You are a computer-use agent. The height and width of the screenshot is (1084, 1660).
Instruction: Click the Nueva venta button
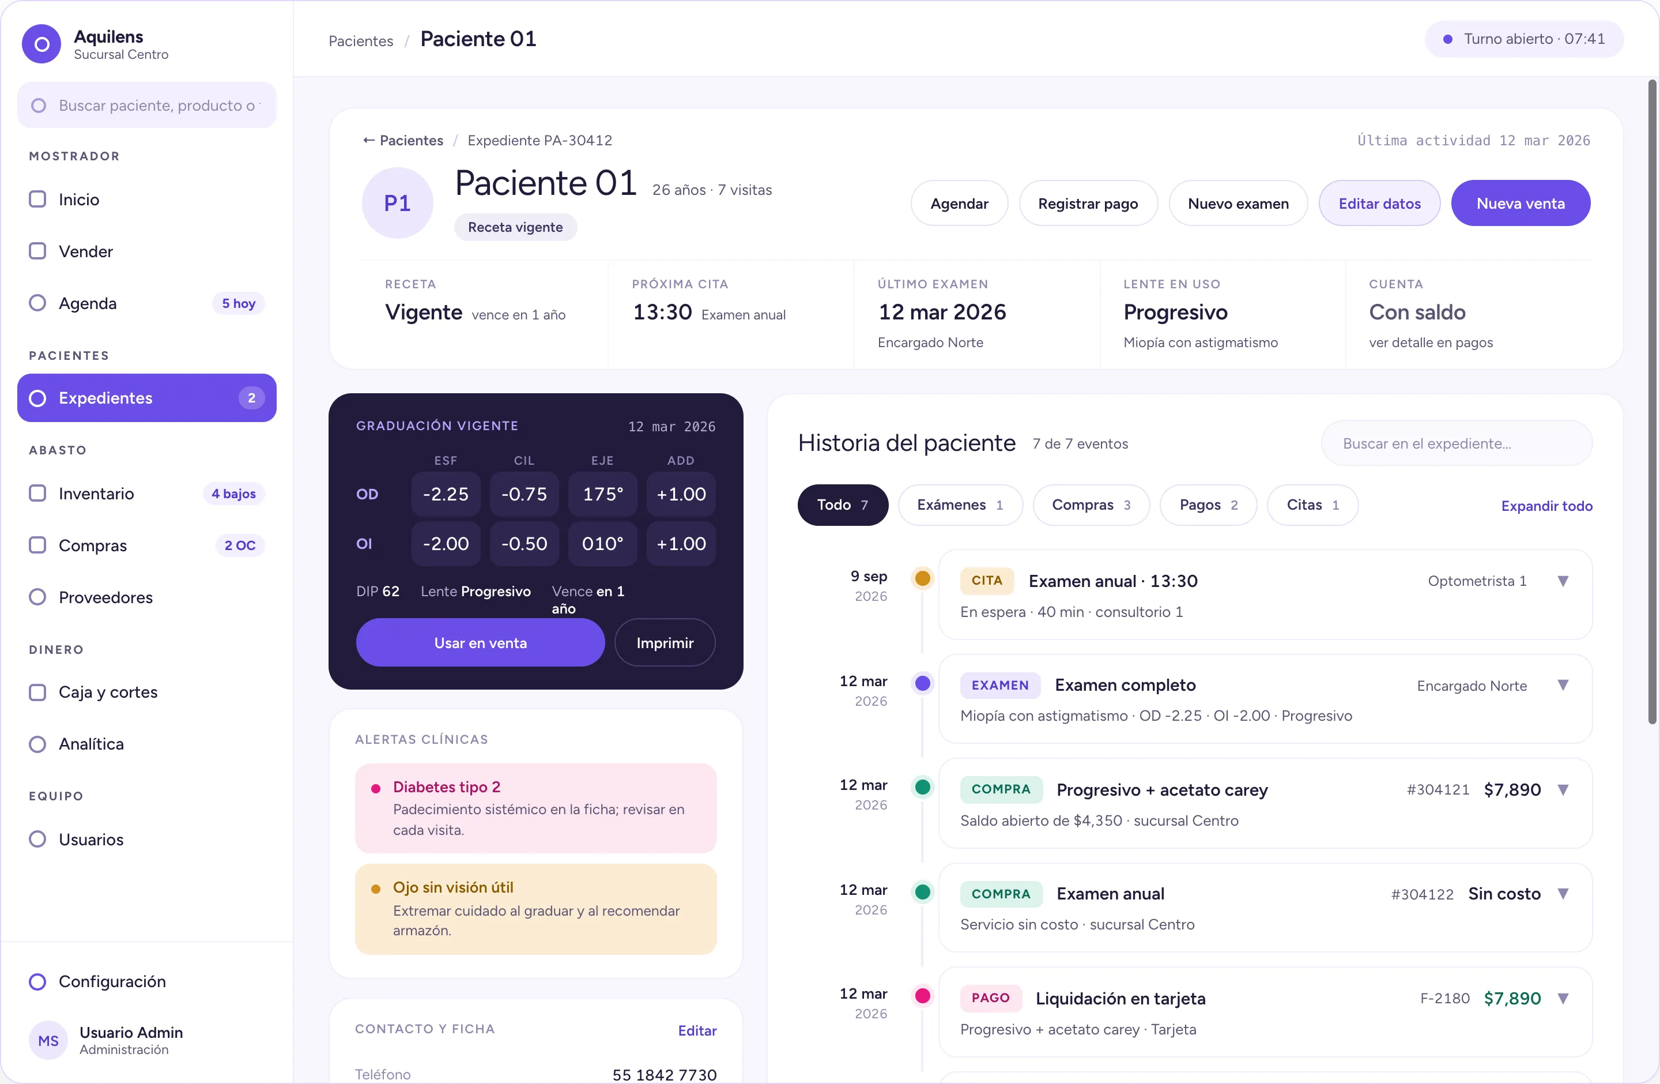1521,203
